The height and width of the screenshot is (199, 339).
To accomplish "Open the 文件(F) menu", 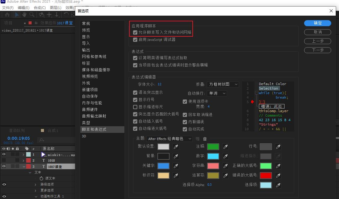I will click(8, 8).
